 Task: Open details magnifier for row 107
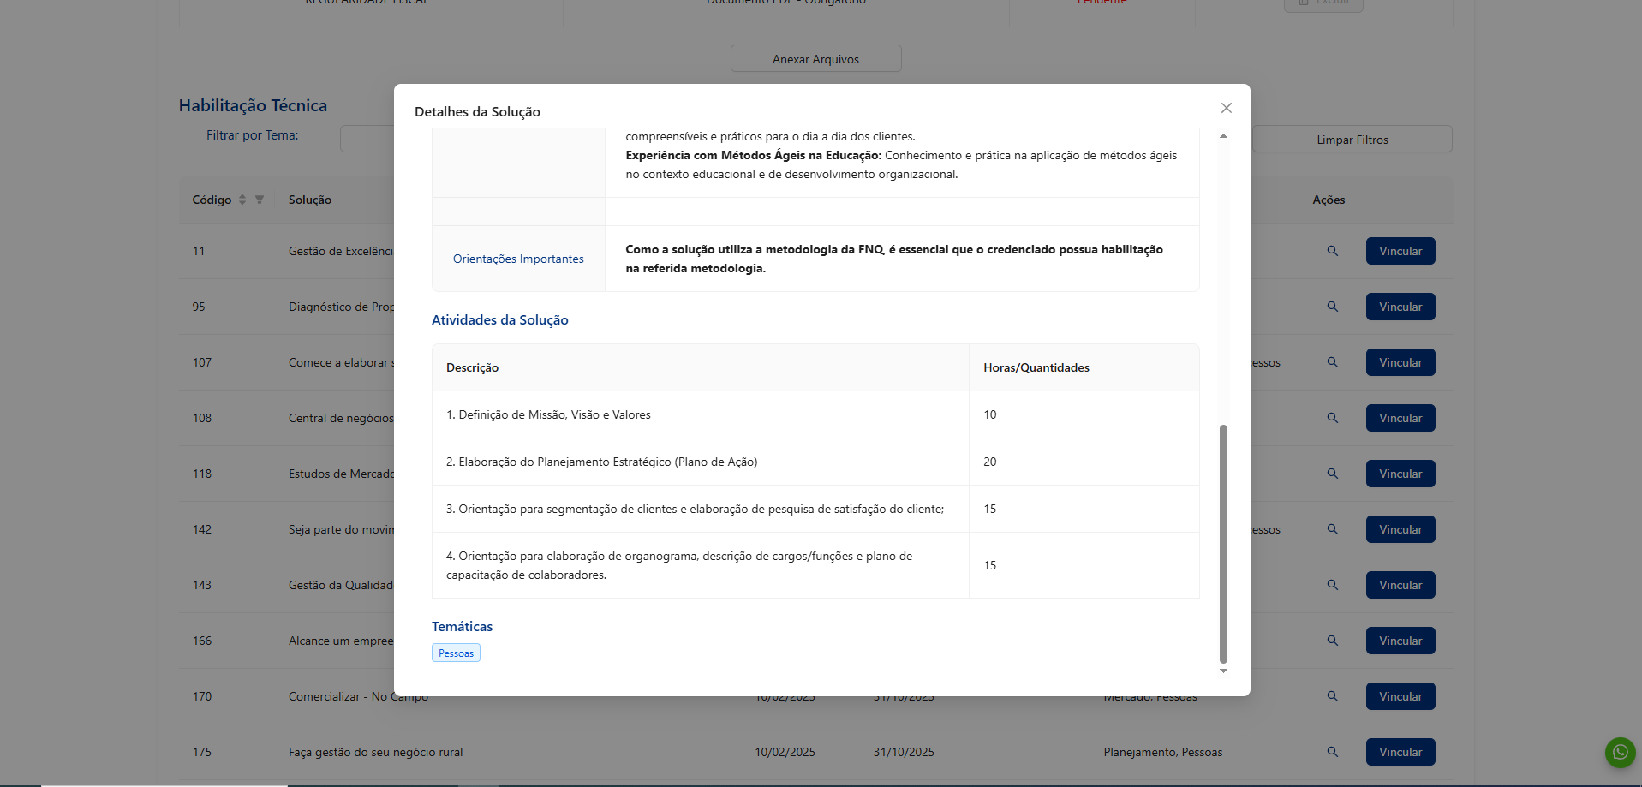(x=1332, y=362)
